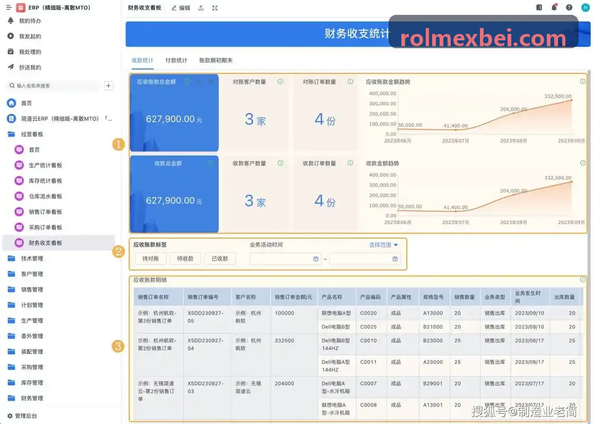The width and height of the screenshot is (593, 424).
Task: Click the red ERP app logo
Action: click(21, 7)
